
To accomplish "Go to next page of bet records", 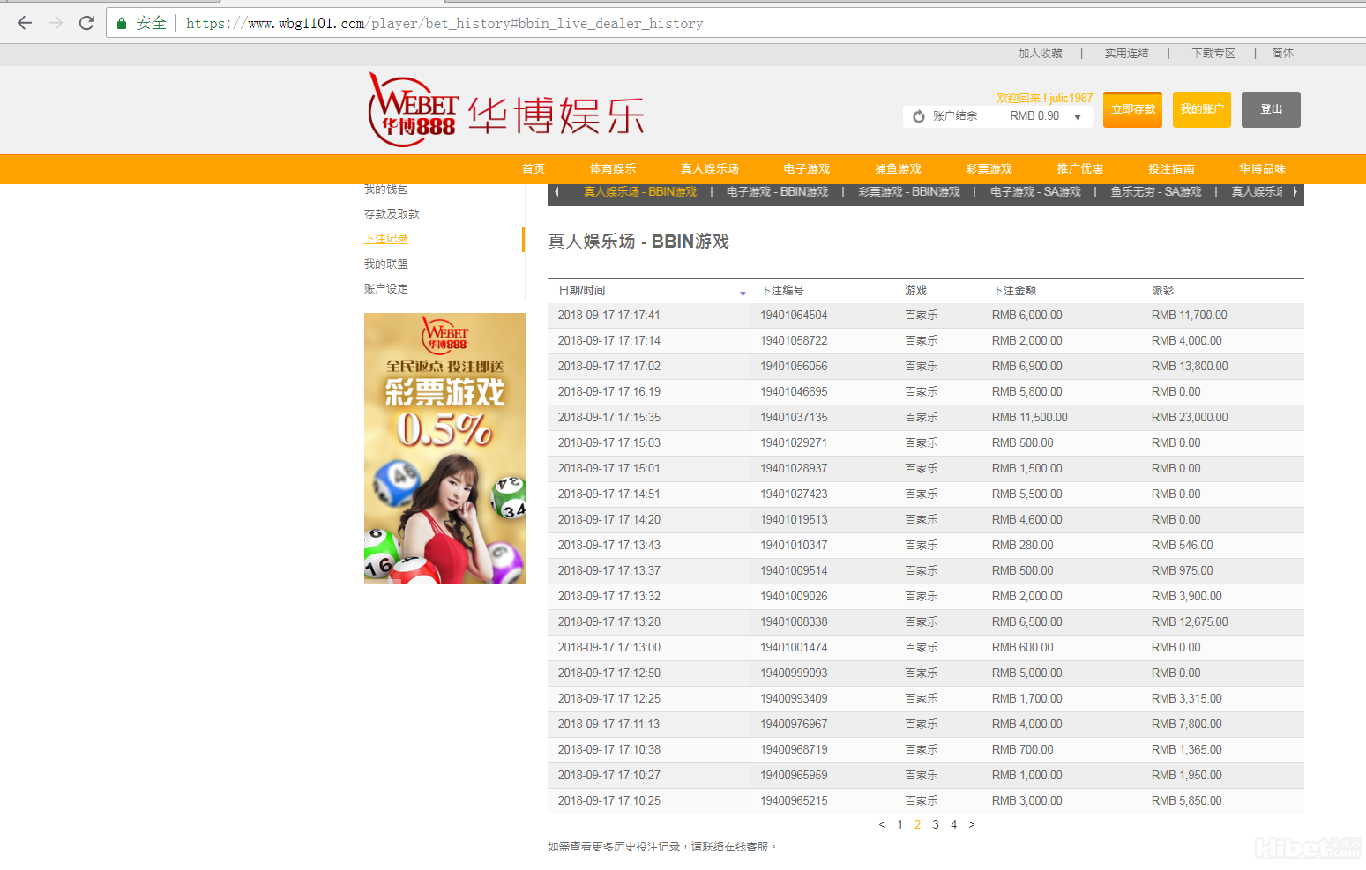I will tap(972, 825).
